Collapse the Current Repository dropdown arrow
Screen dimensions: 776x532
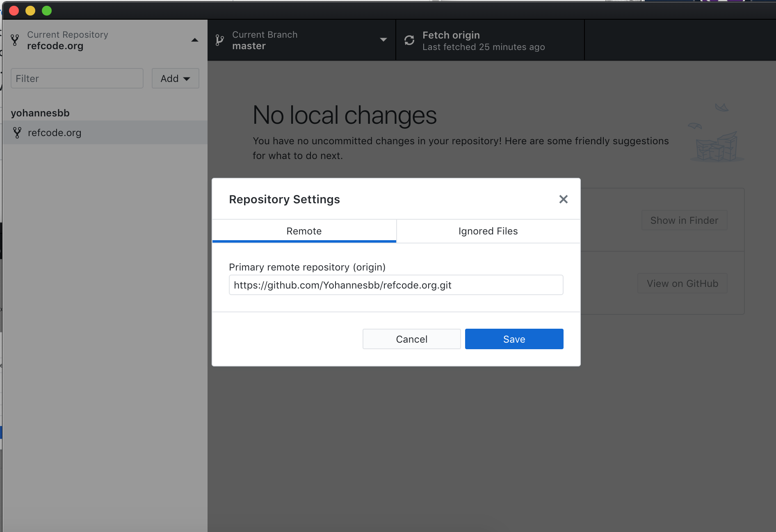(195, 40)
